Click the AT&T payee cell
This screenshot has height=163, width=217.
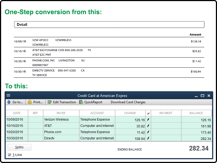tap(61, 126)
